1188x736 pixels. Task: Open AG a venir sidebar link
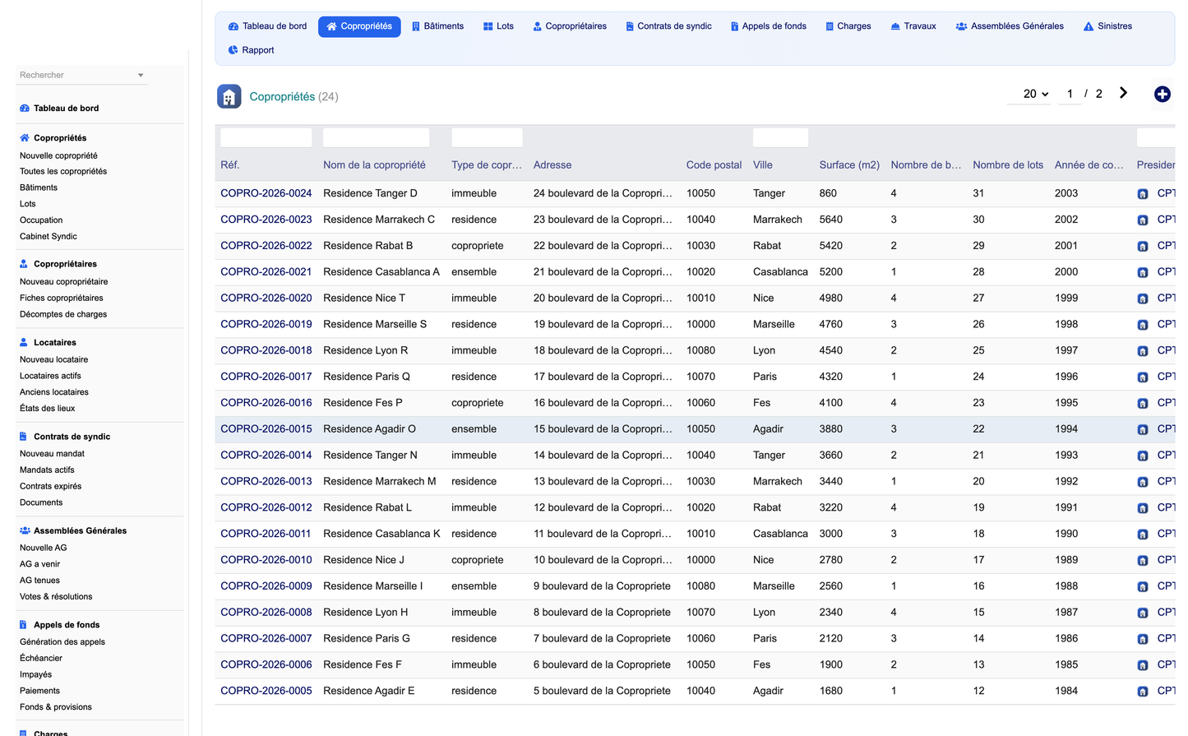[x=39, y=564]
